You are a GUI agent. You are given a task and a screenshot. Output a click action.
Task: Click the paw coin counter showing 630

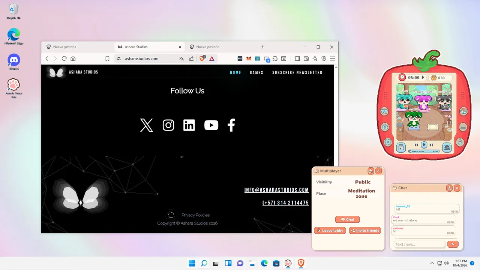438,78
